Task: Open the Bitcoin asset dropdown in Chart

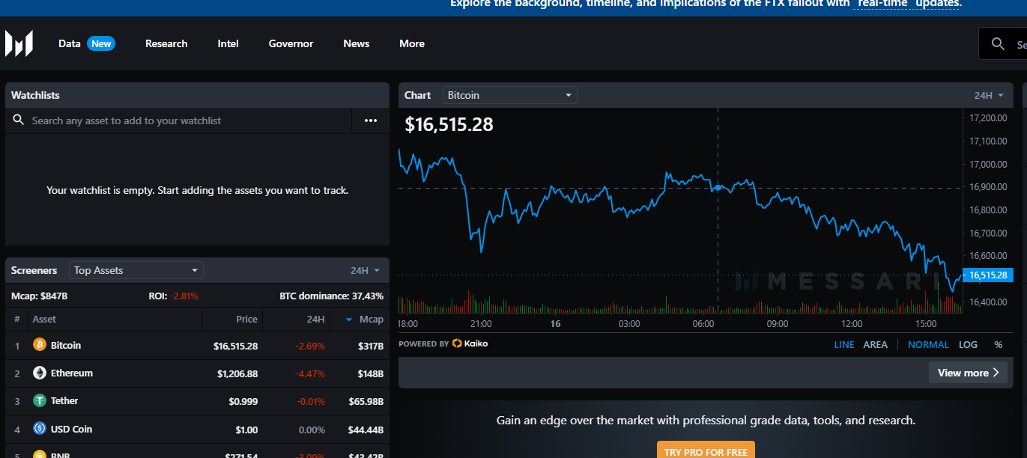Action: pos(509,95)
